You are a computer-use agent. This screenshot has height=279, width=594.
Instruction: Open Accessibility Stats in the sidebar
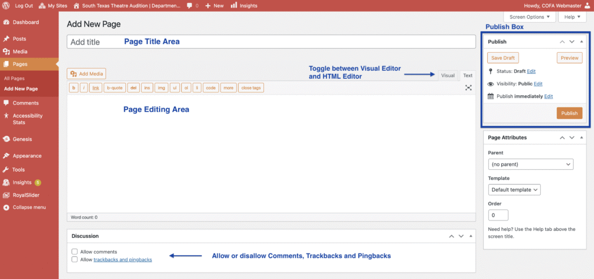click(x=27, y=119)
